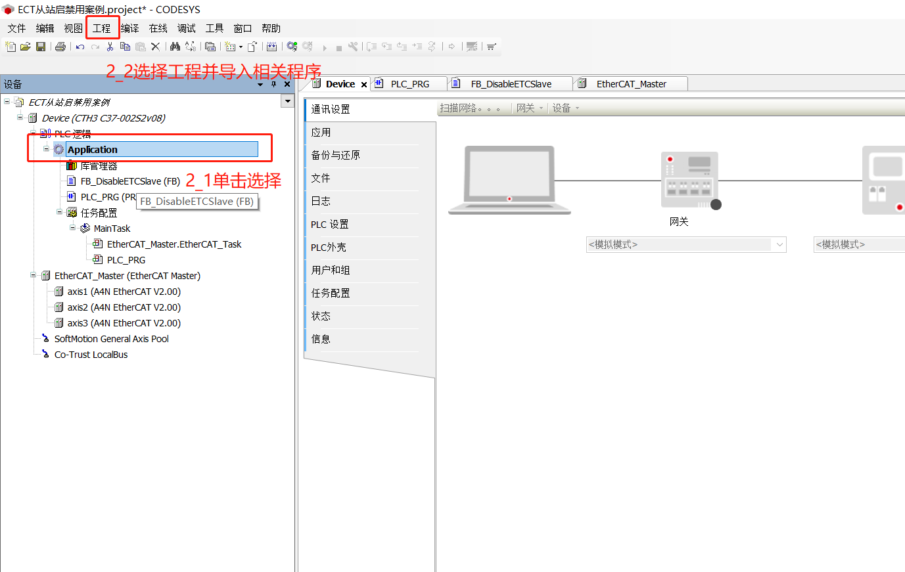Screen dimensions: 905x572
Task: Click the Start play triangle icon
Action: (x=325, y=47)
